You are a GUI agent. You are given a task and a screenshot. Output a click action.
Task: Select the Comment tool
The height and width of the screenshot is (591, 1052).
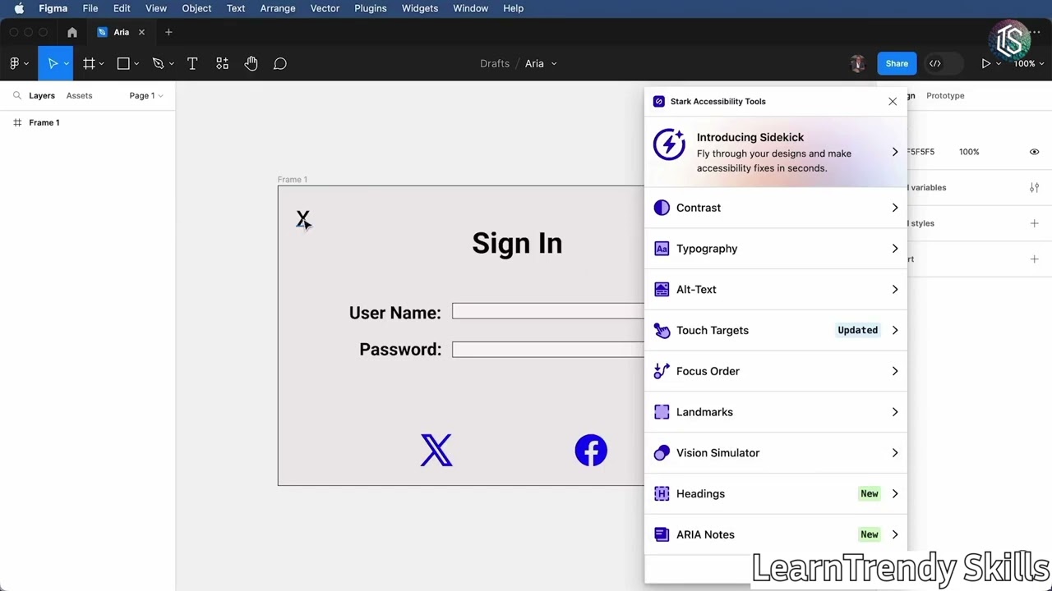(280, 63)
